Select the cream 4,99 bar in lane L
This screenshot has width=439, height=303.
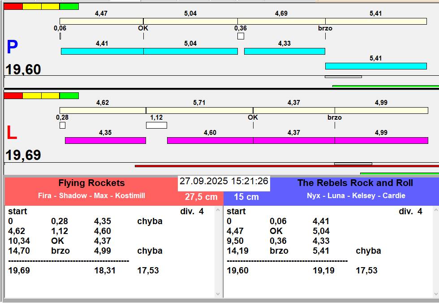coord(381,110)
